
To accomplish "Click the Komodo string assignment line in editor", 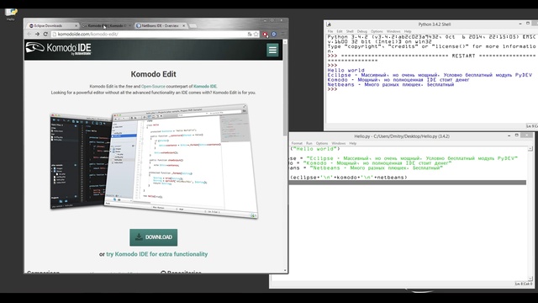I will coord(371,163).
